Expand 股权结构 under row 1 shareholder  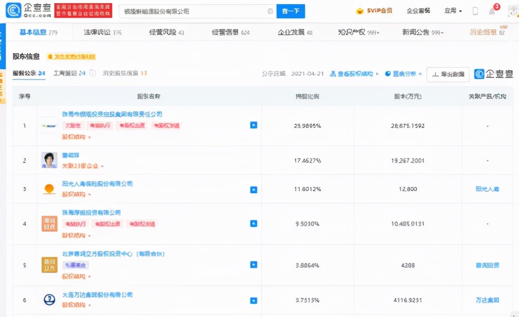click(76, 137)
